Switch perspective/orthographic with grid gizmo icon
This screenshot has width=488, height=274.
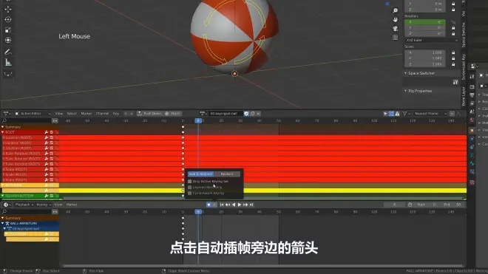point(396,38)
